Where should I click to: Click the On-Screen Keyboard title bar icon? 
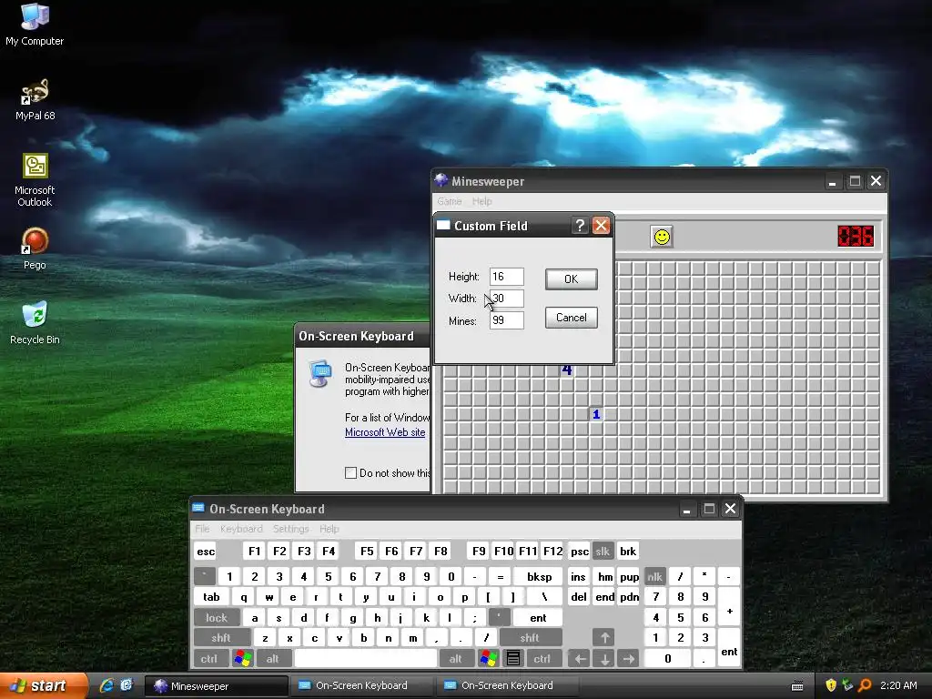pyautogui.click(x=198, y=508)
